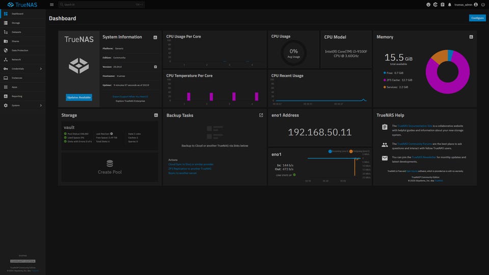This screenshot has width=489, height=275.
Task: Click the feedback smiley icon
Action: pos(428,5)
